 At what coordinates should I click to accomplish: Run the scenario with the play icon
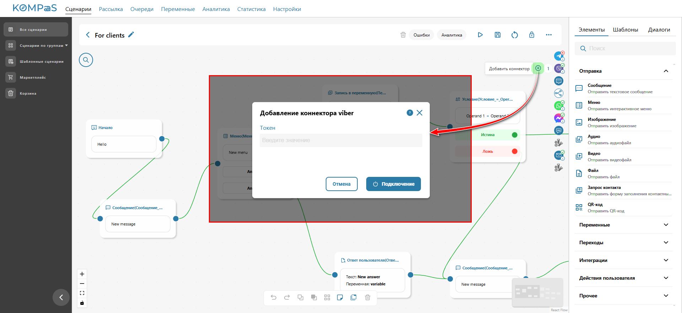[480, 35]
